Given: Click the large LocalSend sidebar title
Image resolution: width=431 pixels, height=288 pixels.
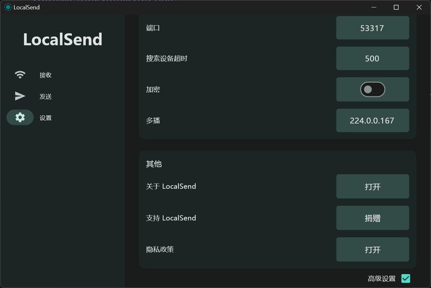Looking at the screenshot, I should coord(63,39).
